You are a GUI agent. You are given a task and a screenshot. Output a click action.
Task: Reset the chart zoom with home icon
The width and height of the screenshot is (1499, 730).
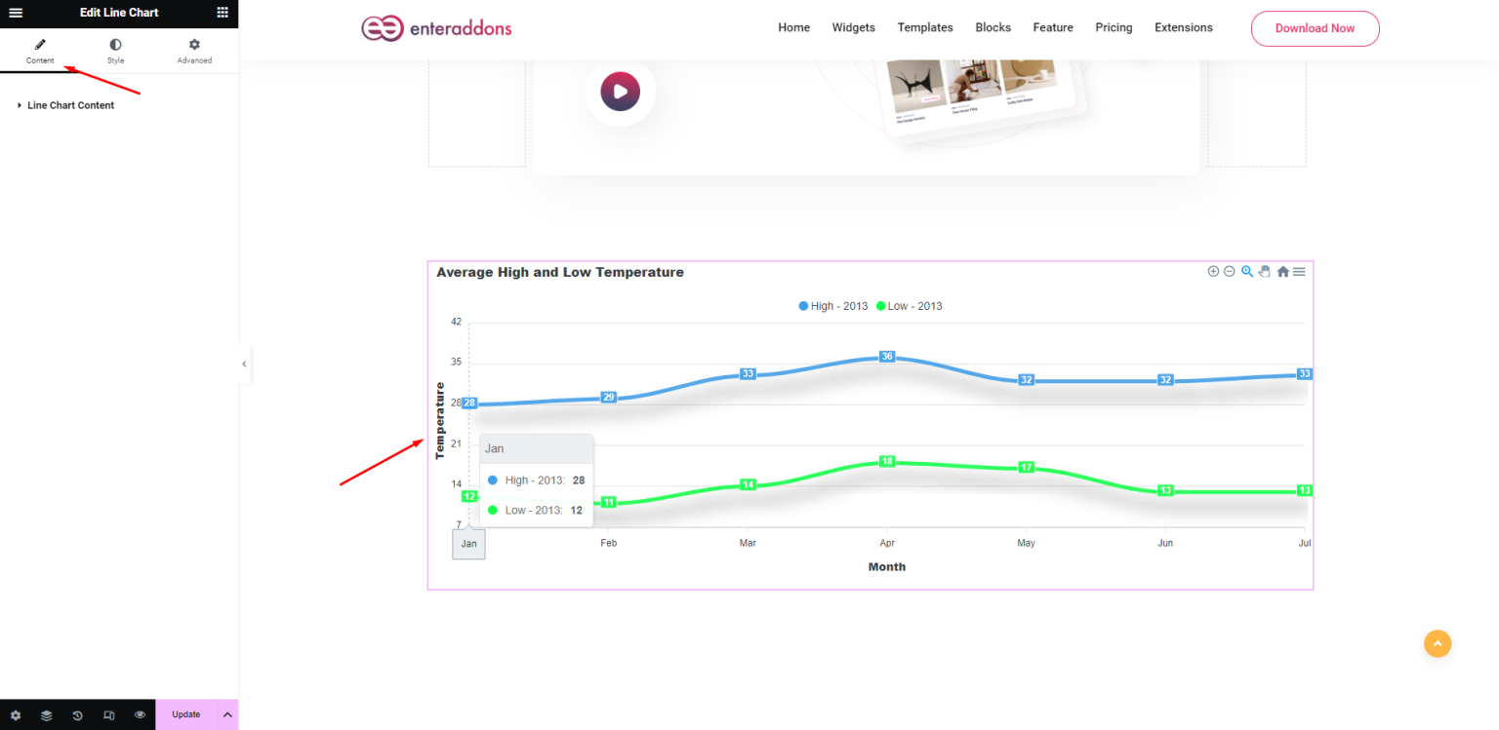[x=1281, y=271]
